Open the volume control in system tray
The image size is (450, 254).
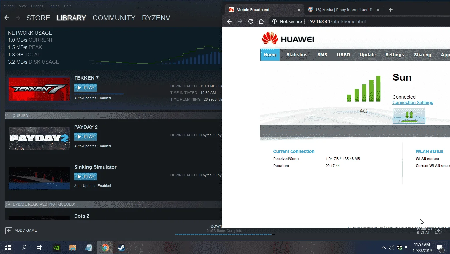point(391,247)
